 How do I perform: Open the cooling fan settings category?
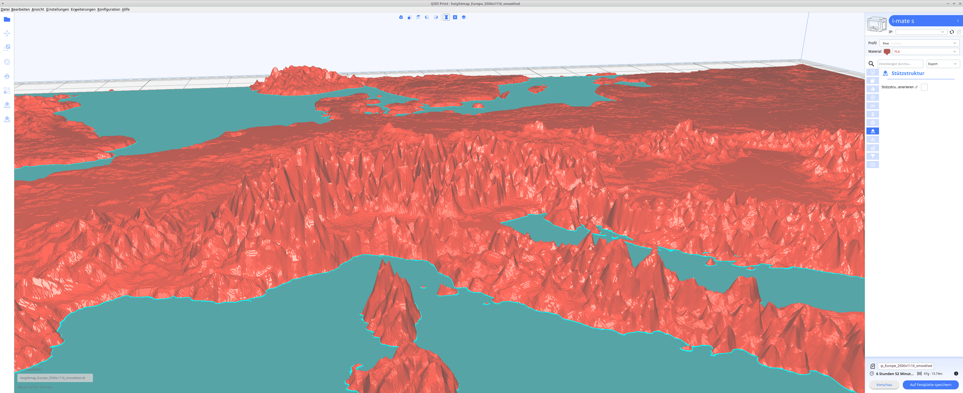873,123
